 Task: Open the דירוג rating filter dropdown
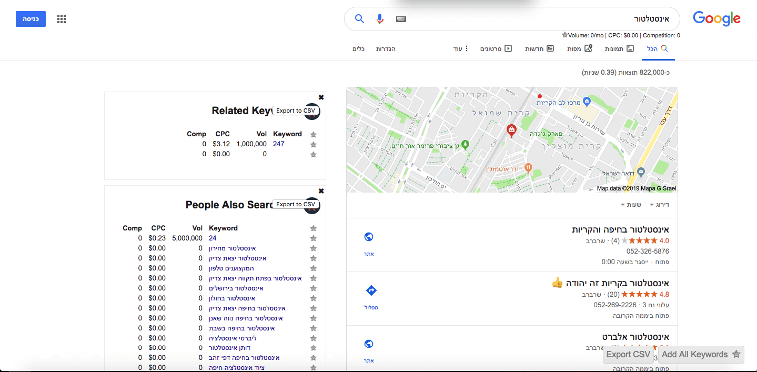click(x=660, y=205)
